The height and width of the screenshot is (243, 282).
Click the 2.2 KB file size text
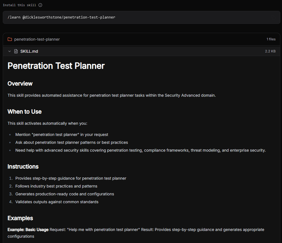pos(270,51)
